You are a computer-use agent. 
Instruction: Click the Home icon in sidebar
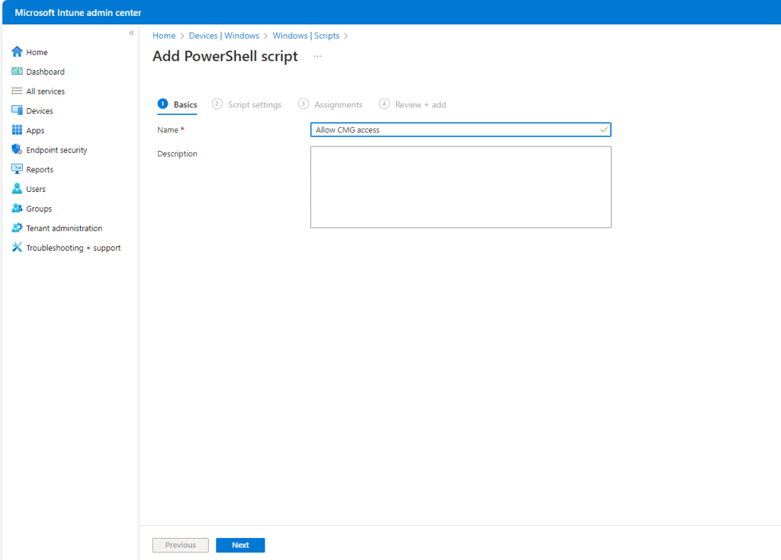click(x=17, y=52)
